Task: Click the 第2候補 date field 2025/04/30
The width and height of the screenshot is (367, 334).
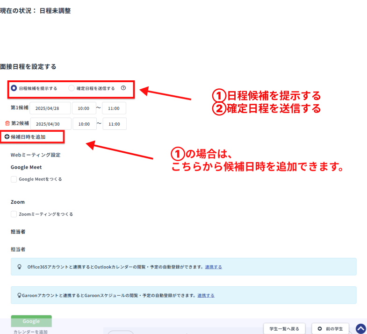Action: pyautogui.click(x=50, y=124)
